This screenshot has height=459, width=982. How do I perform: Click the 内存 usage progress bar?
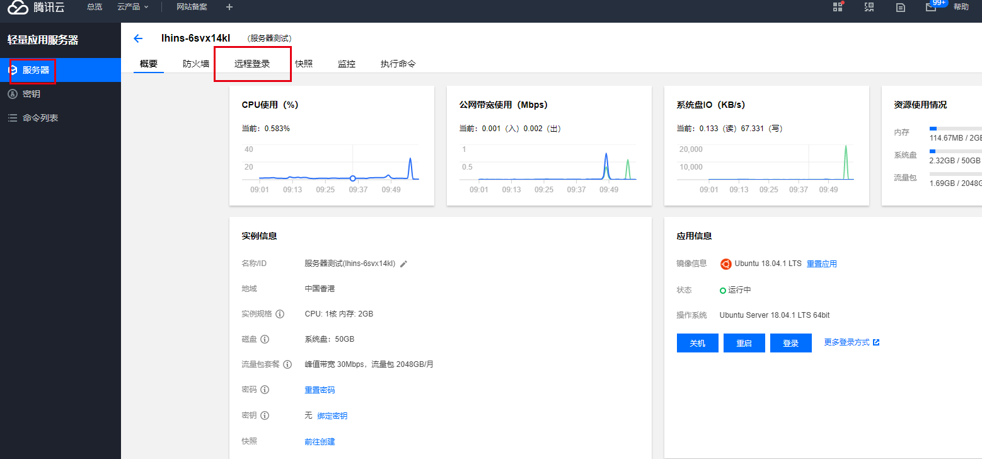tap(956, 128)
